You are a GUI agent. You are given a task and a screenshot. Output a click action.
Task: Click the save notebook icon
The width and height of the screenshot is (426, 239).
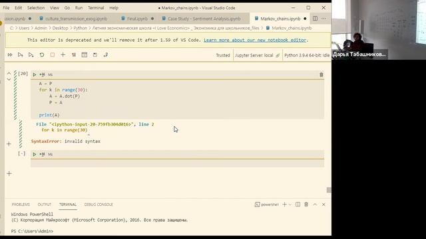coord(95,55)
